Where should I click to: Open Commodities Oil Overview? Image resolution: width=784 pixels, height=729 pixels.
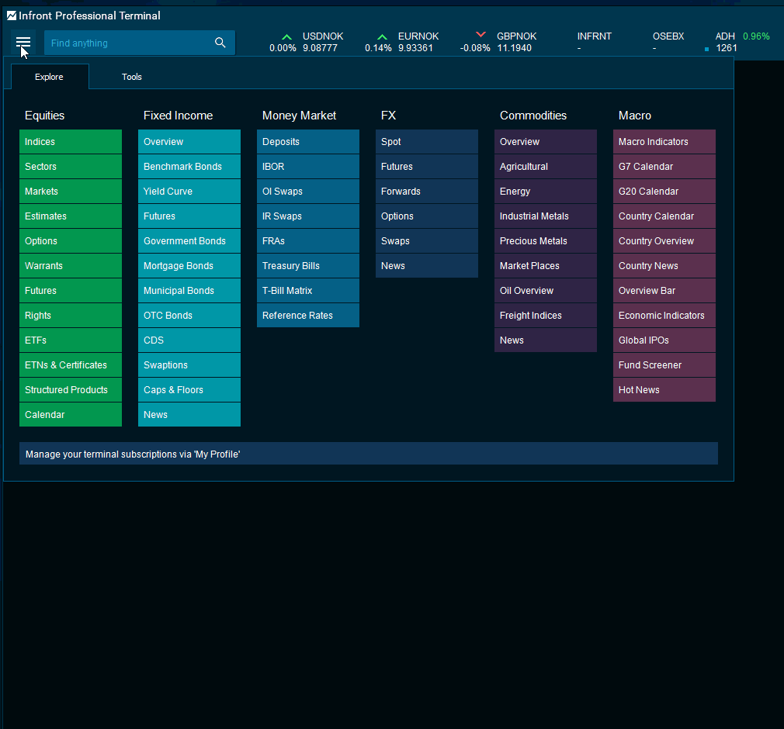(546, 291)
